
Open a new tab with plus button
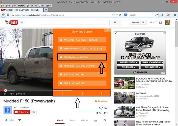(46, 10)
